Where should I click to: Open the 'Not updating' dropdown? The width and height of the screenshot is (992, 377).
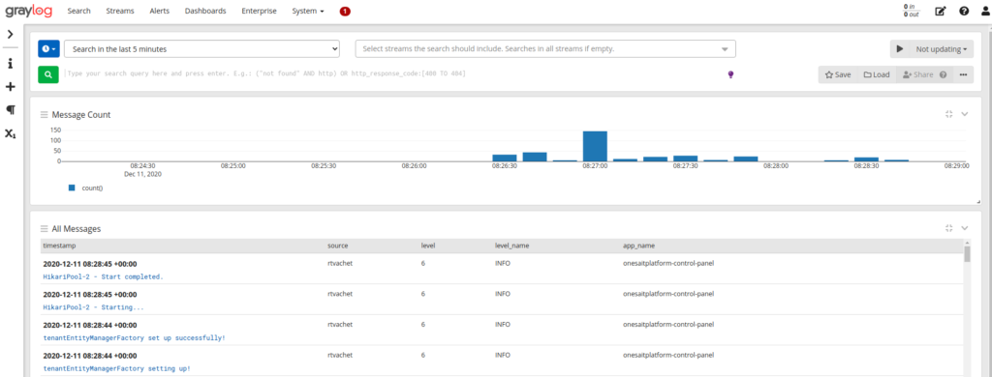(942, 49)
